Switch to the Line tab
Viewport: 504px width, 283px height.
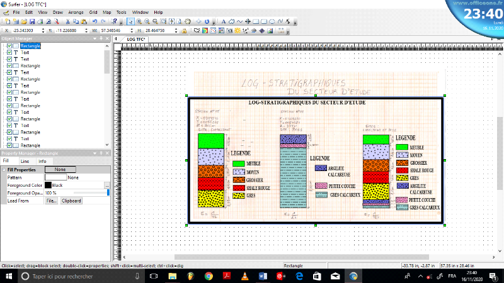(25, 162)
